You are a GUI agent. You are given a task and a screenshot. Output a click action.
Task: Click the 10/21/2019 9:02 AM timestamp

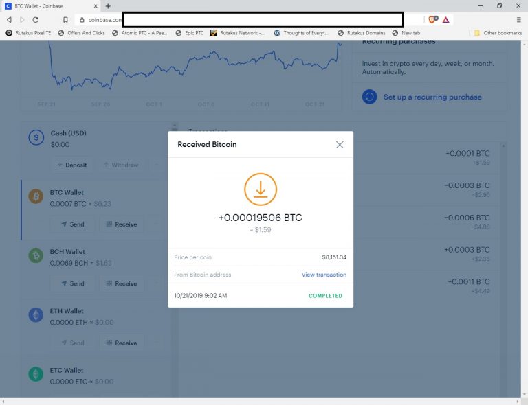coord(201,296)
